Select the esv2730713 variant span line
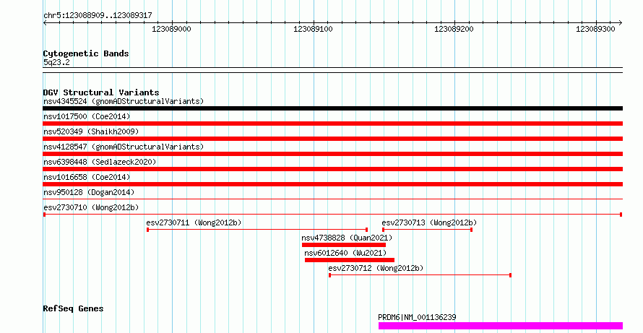Image resolution: width=643 pixels, height=333 pixels. pyautogui.click(x=427, y=230)
